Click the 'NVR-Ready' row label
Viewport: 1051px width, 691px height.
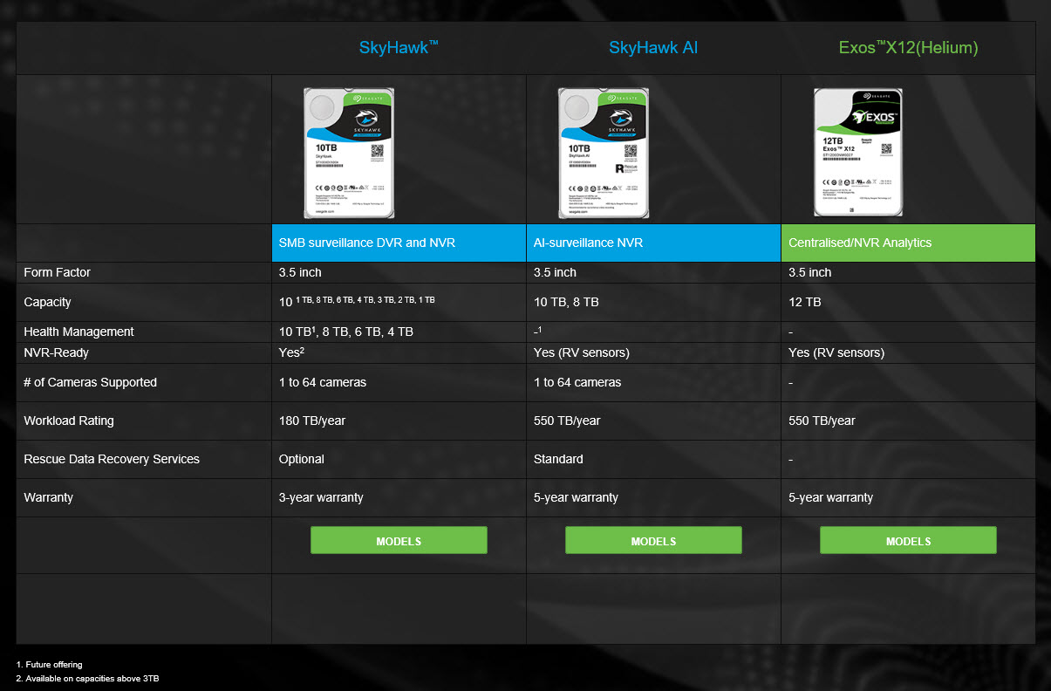pyautogui.click(x=56, y=352)
